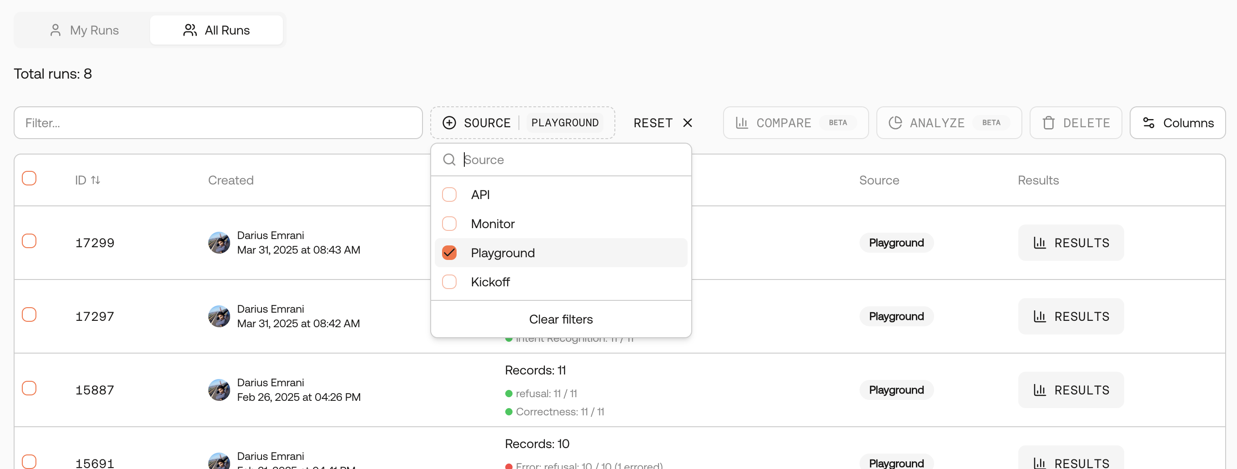Click run ID 17299
The width and height of the screenshot is (1237, 469).
pos(95,243)
